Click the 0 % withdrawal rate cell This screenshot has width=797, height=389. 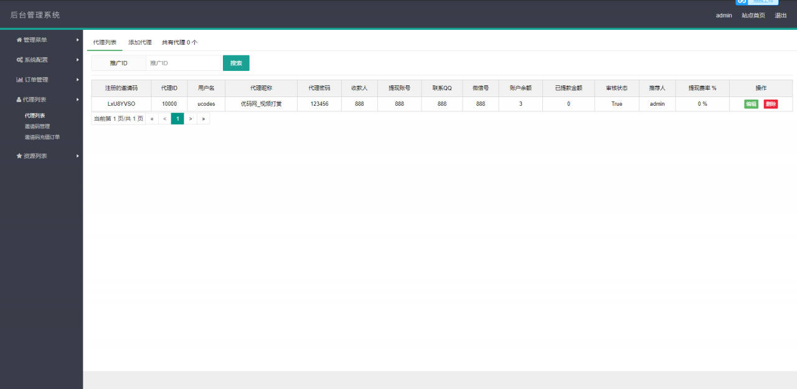702,104
